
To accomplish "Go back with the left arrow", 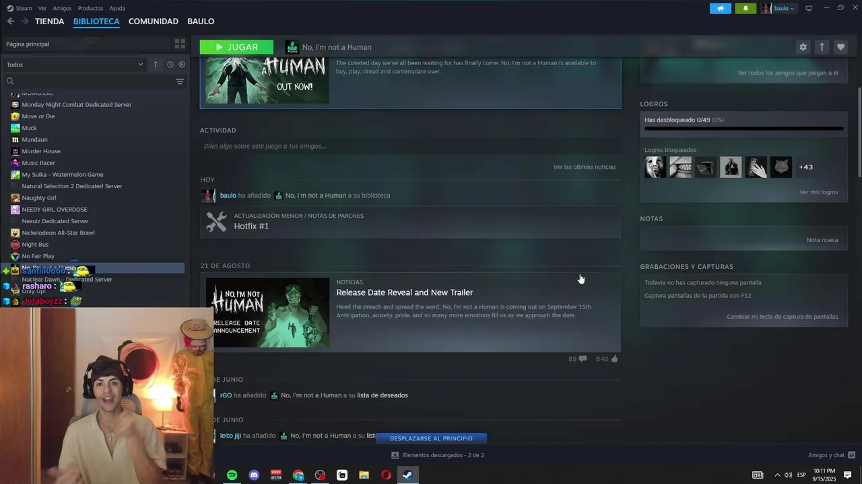I will pyautogui.click(x=11, y=22).
